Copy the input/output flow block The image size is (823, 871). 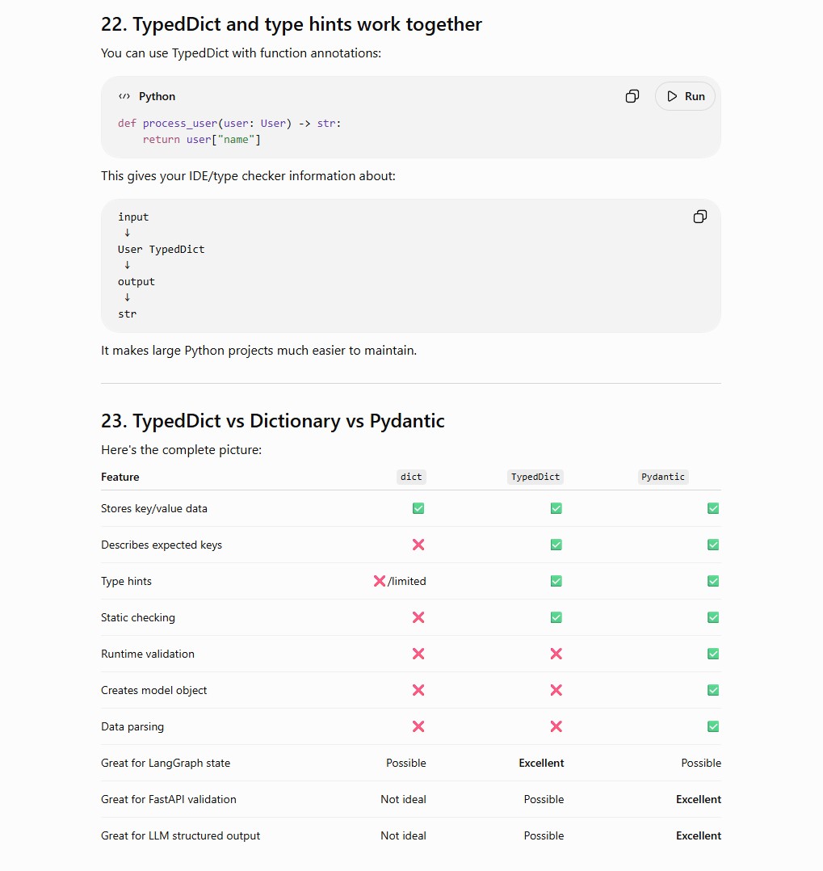699,217
